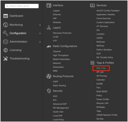The width and height of the screenshot is (128, 122).
Task: Click the Layer2 network icon
Action: pos(49,28)
